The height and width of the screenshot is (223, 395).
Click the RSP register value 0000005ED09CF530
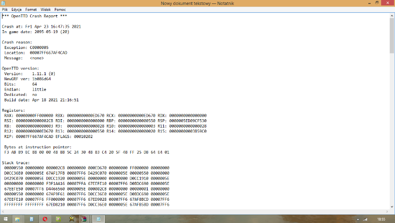point(188,121)
